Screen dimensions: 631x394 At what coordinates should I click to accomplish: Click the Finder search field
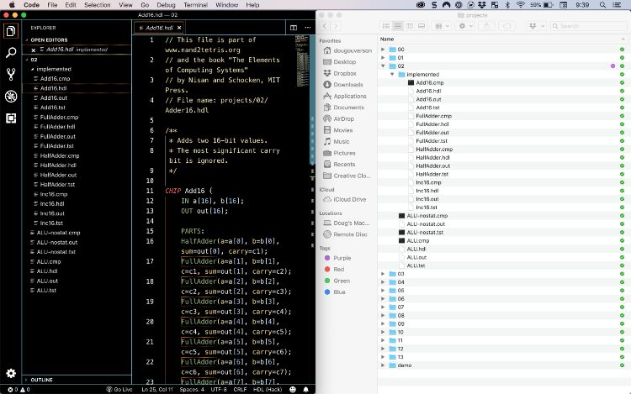[589, 26]
